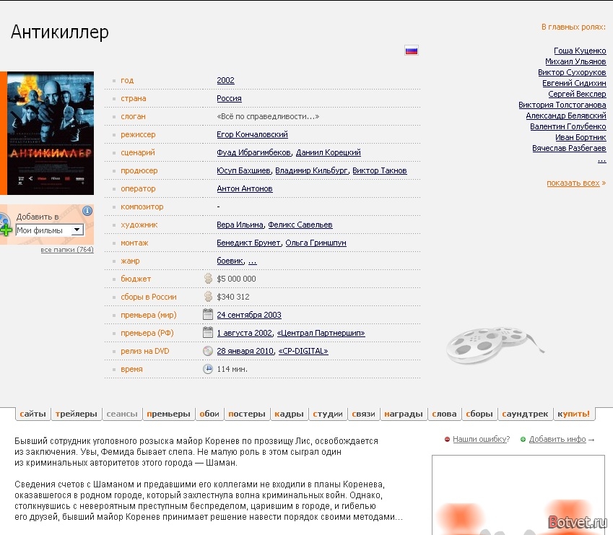Select the награды tab
The height and width of the screenshot is (535, 613).
point(404,414)
